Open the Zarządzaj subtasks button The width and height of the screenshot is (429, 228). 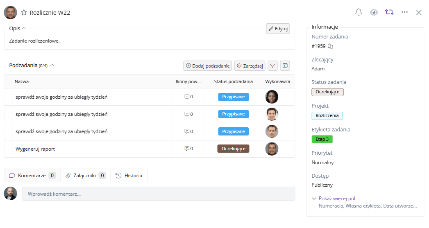250,65
